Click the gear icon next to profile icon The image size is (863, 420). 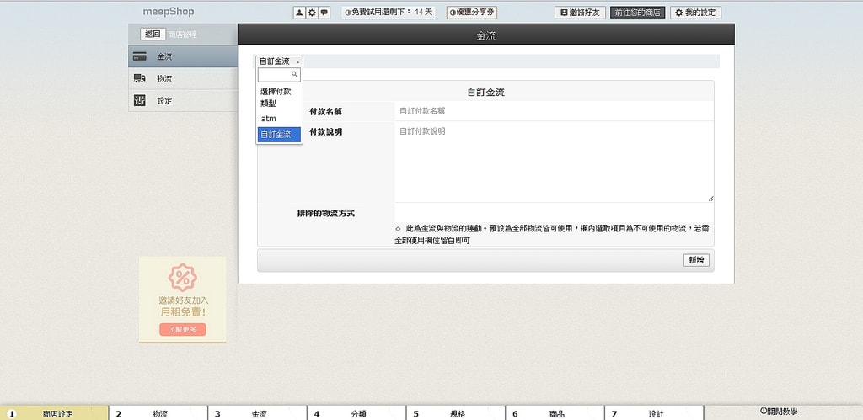click(312, 13)
